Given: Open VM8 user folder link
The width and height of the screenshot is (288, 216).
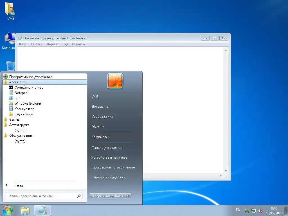Looking at the screenshot, I should (95, 97).
